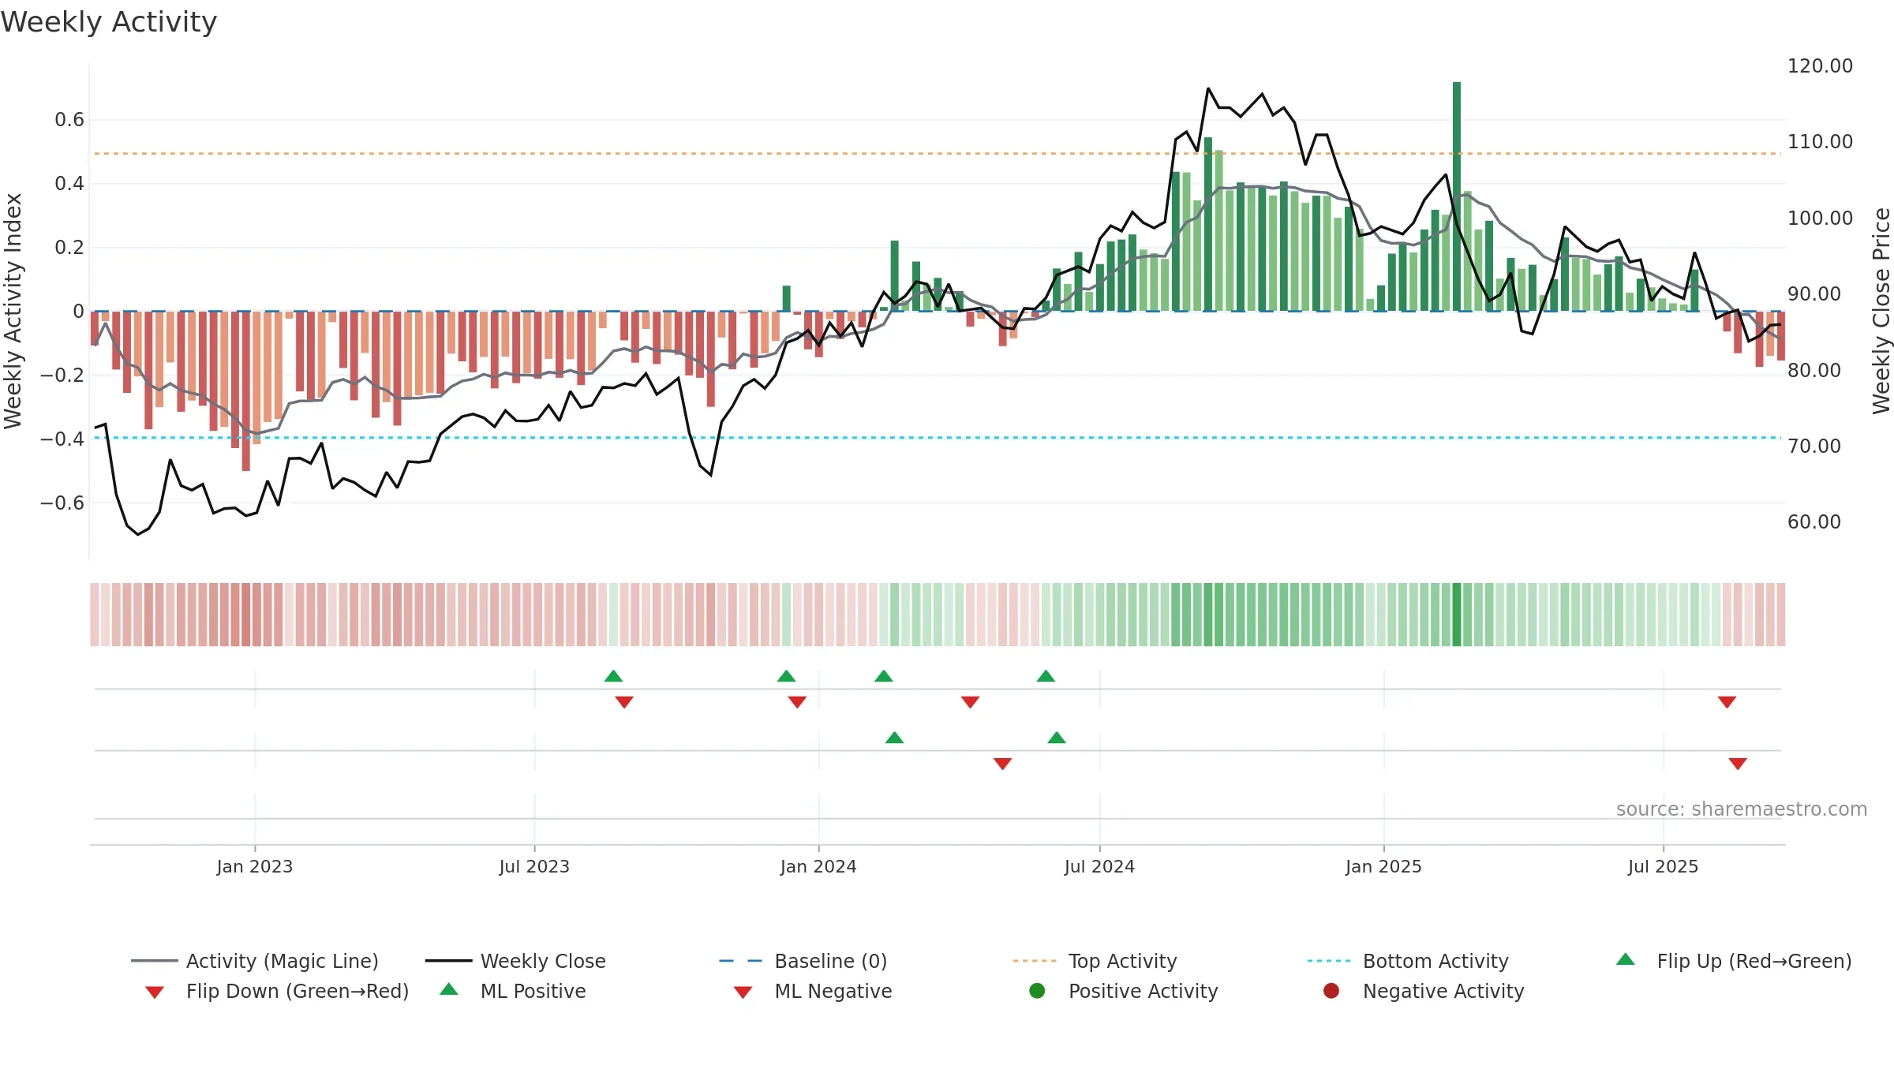Viewport: 1894px width, 1065px height.
Task: Click the 90.00 price axis label
Action: tap(1814, 293)
